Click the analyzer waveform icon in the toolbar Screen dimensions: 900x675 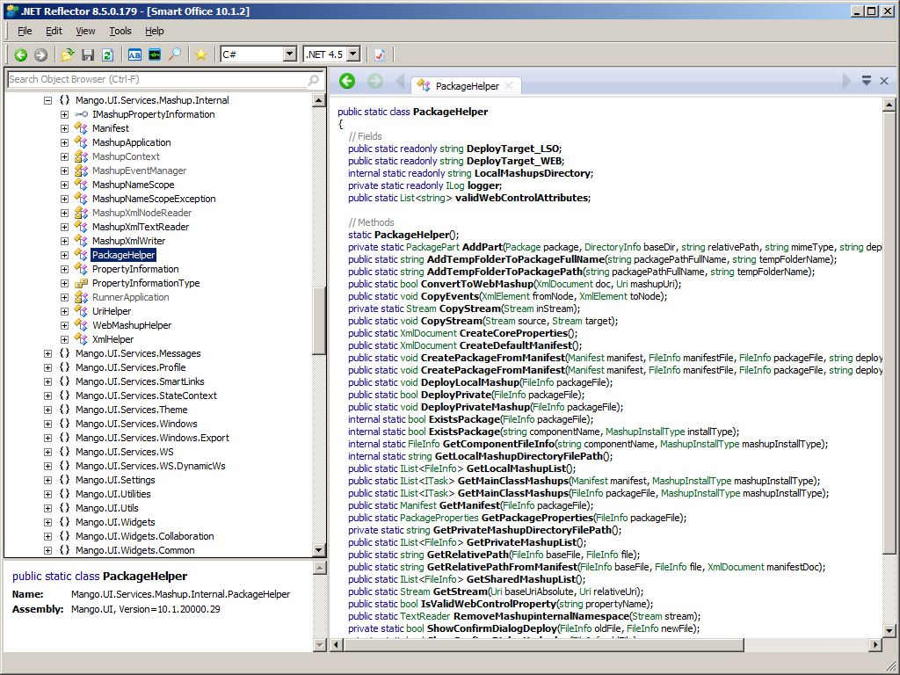click(x=155, y=54)
